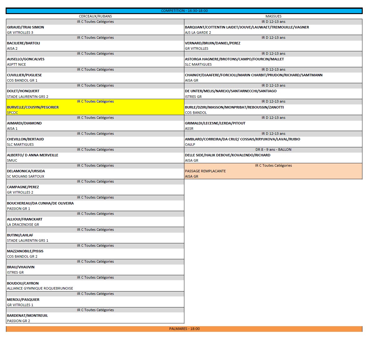Image resolution: width=374 pixels, height=339 pixels.
Task: Select the highlighted "BURVELLE/COUSYN/PEGORIER" entry
Action: pos(33,107)
